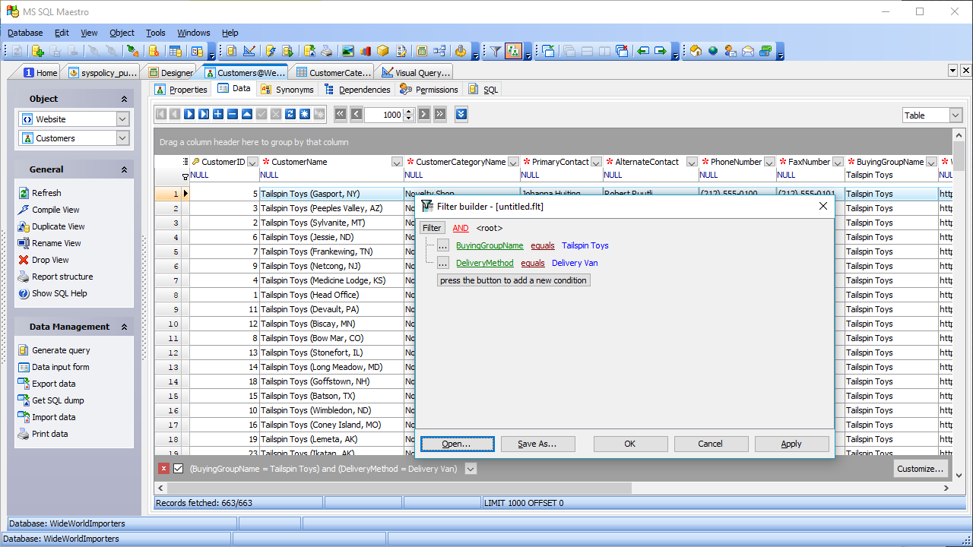The image size is (973, 547).
Task: Click the Create Database Profile toolbar icon
Action: tap(38, 51)
